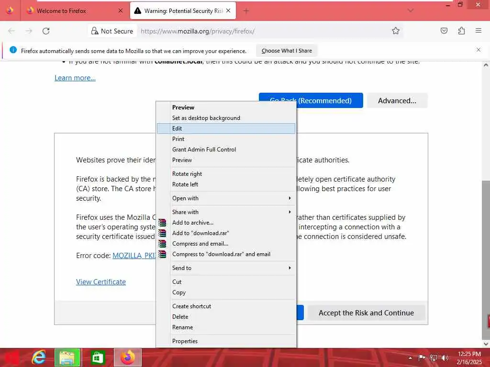Open the View Certificate link
This screenshot has width=490, height=367.
click(x=101, y=282)
